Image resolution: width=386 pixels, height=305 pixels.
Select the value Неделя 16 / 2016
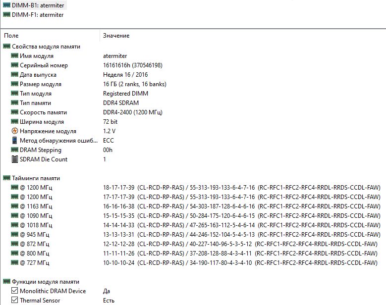[x=125, y=75]
